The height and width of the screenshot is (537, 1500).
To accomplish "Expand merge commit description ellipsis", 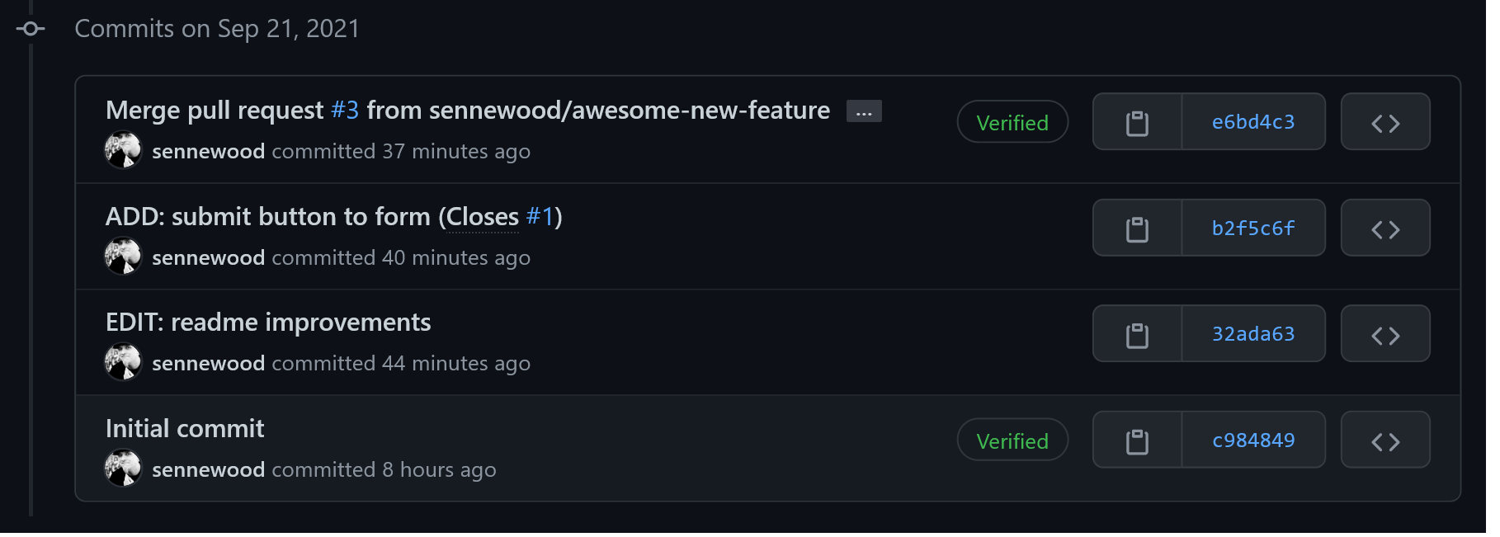I will coord(864,111).
